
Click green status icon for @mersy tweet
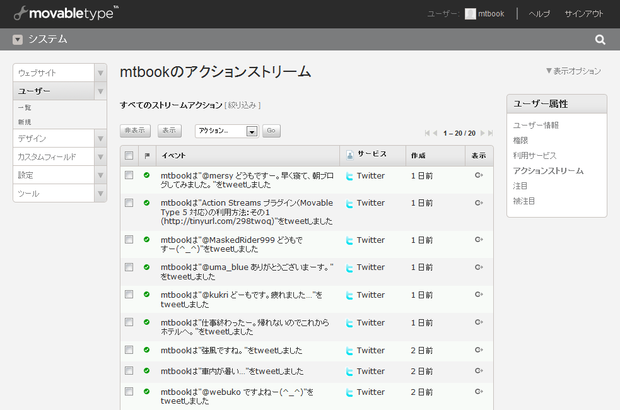(147, 175)
